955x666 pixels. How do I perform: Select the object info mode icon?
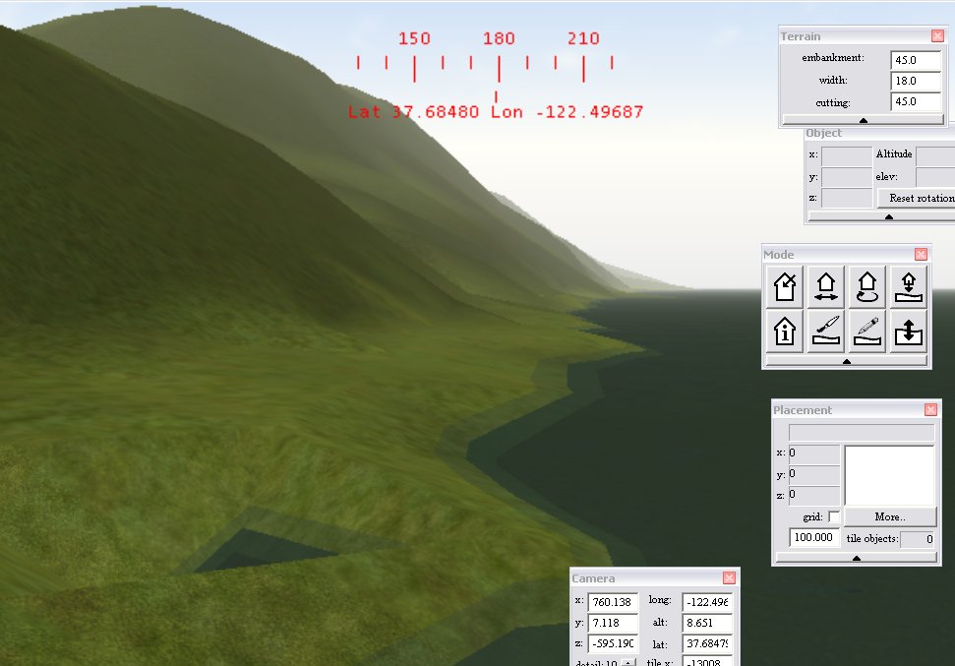(785, 331)
